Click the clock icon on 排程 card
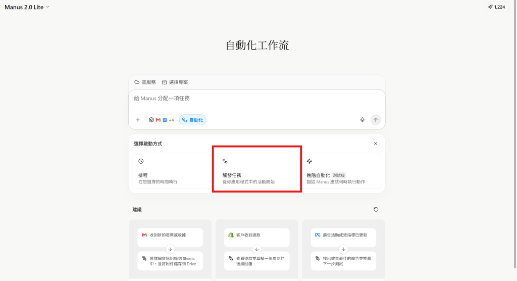The image size is (517, 281). 141,161
